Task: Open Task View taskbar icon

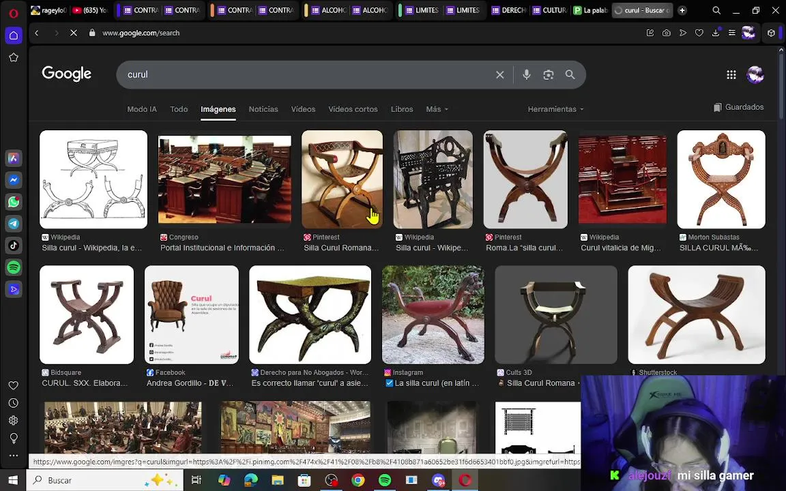Action: [196, 481]
